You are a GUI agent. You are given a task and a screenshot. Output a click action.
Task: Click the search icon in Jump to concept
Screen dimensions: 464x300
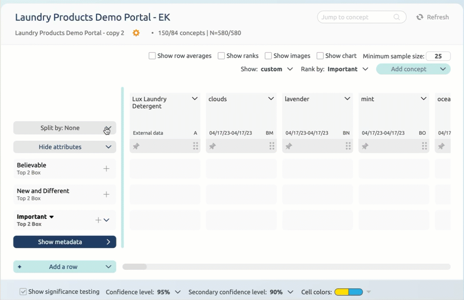pos(397,17)
